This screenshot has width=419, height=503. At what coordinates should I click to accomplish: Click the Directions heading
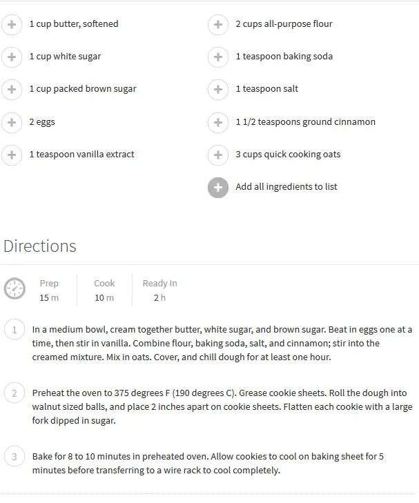(x=40, y=246)
